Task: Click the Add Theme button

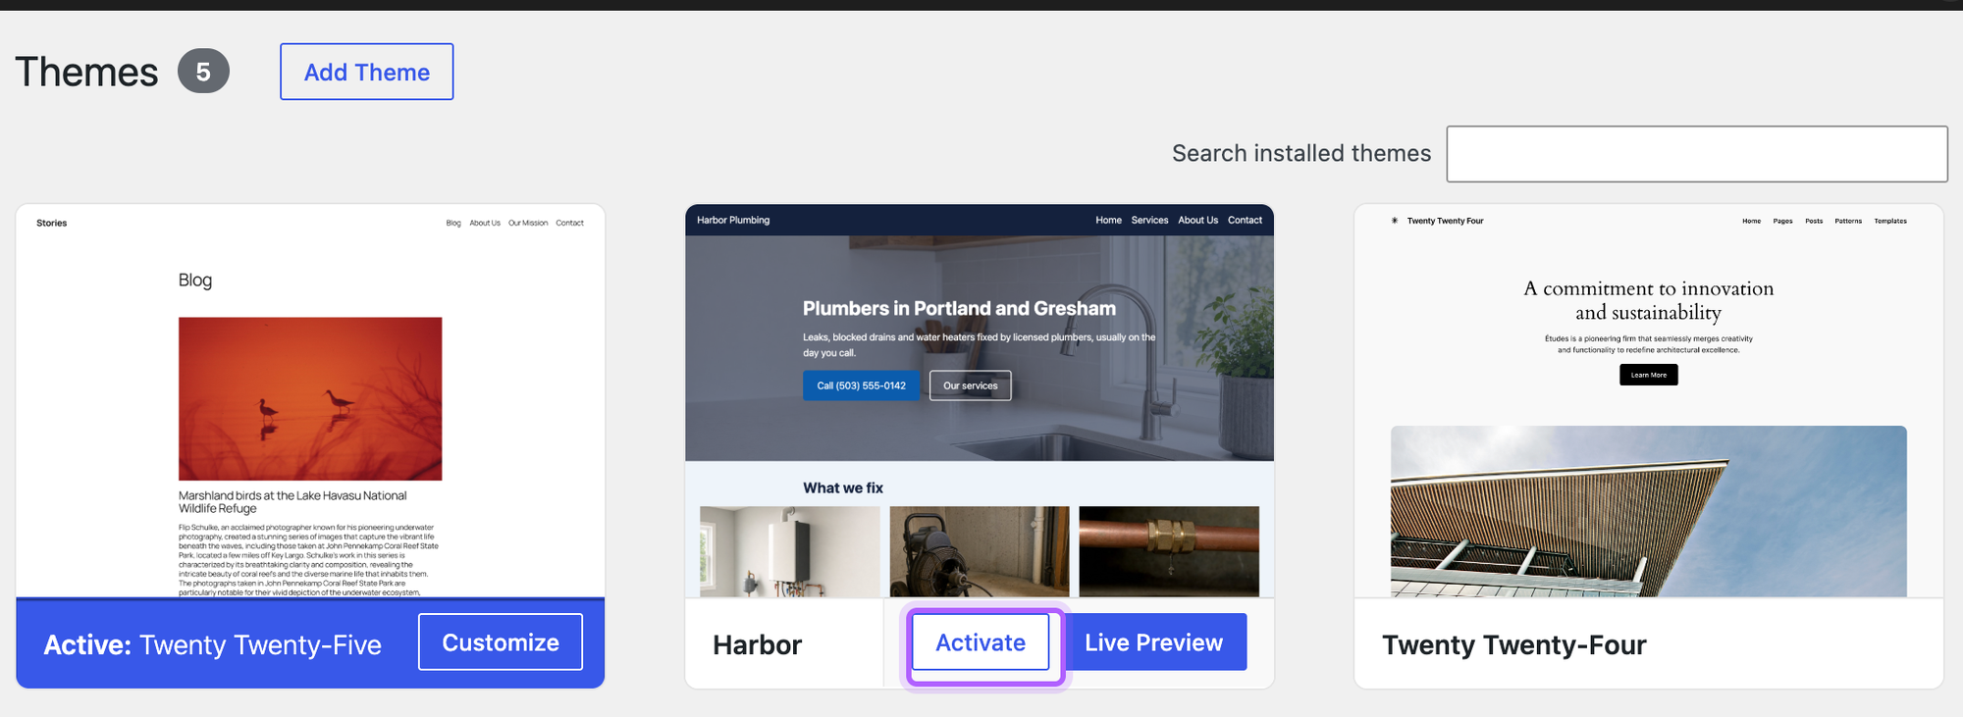Action: [366, 72]
